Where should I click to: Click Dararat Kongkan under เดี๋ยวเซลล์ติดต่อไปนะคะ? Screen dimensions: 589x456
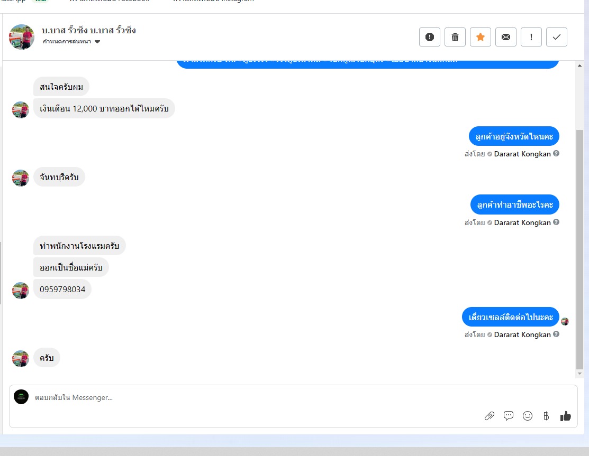(522, 334)
